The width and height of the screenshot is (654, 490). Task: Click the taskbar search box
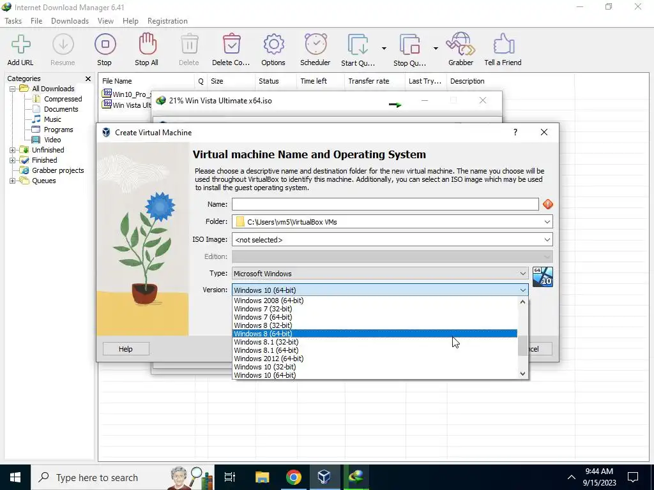[123, 477]
